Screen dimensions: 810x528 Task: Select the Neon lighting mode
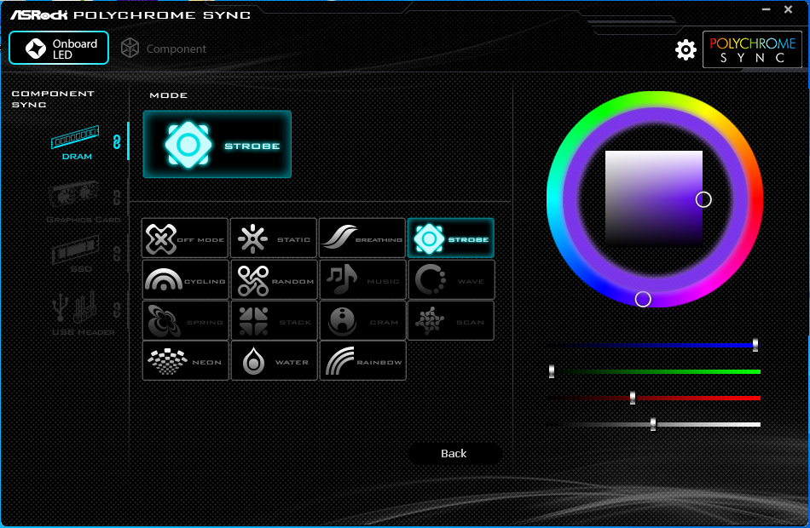185,361
